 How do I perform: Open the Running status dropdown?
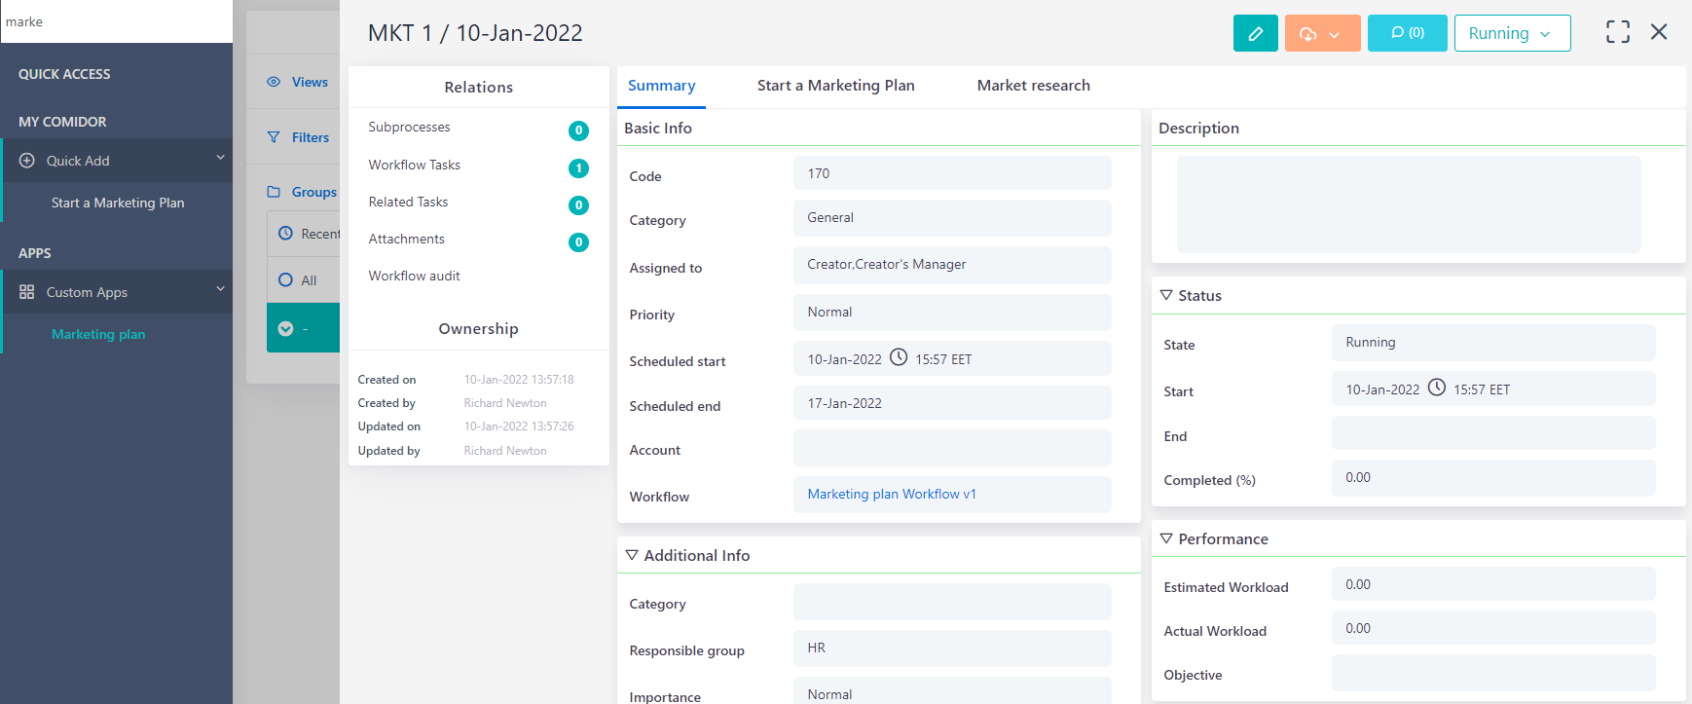pos(1511,33)
